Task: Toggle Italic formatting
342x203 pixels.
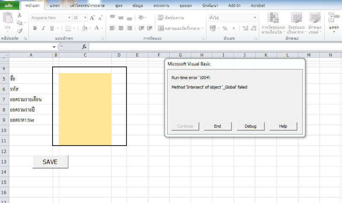Action: pyautogui.click(x=43, y=28)
